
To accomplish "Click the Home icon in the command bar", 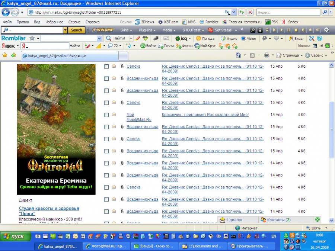I will [238, 55].
